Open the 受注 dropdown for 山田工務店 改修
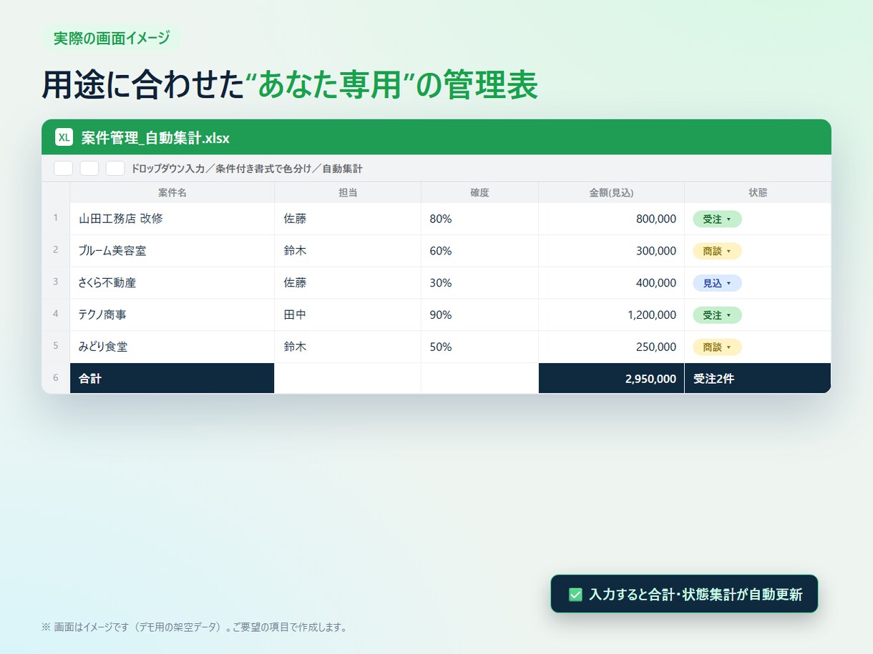This screenshot has width=873, height=654. point(717,219)
